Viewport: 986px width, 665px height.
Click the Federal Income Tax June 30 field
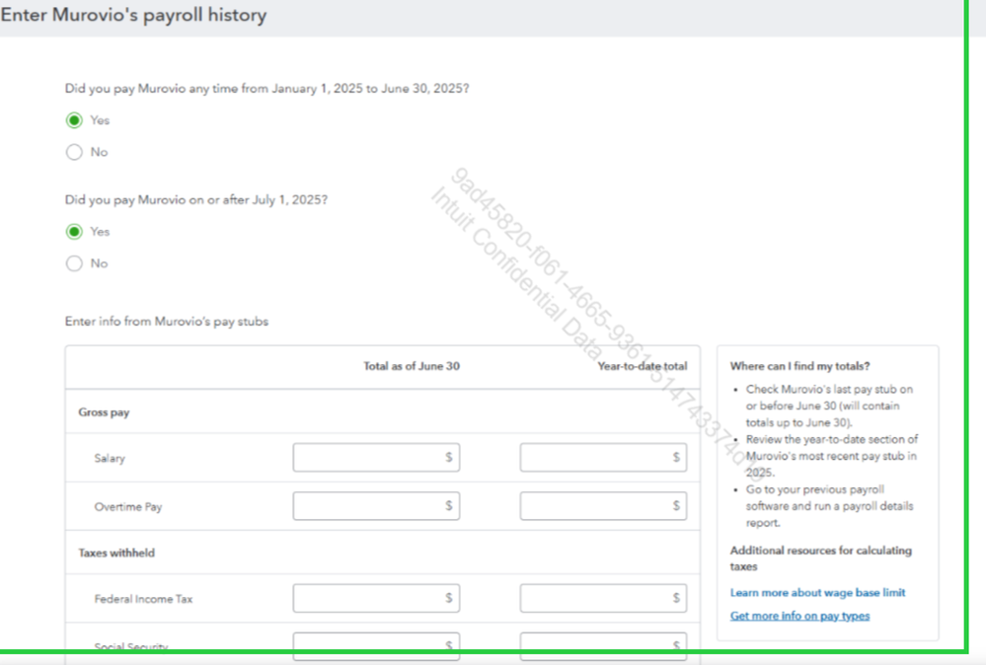(376, 597)
